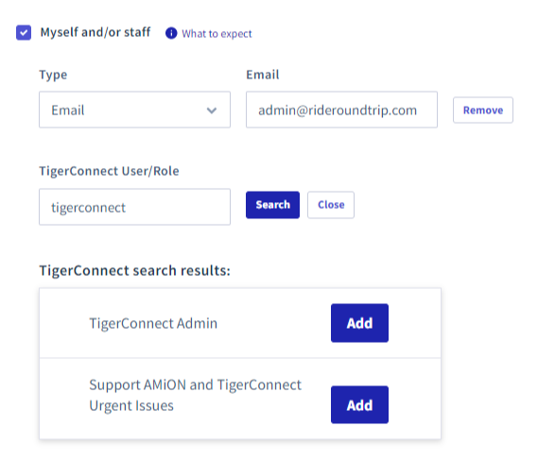This screenshot has width=538, height=460.
Task: Add Support AMiON and TigerConnect Urgent Issues
Action: click(x=359, y=405)
